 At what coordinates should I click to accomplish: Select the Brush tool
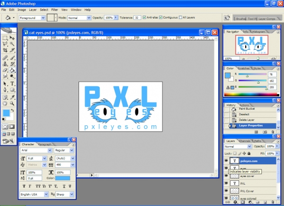coord(12,58)
